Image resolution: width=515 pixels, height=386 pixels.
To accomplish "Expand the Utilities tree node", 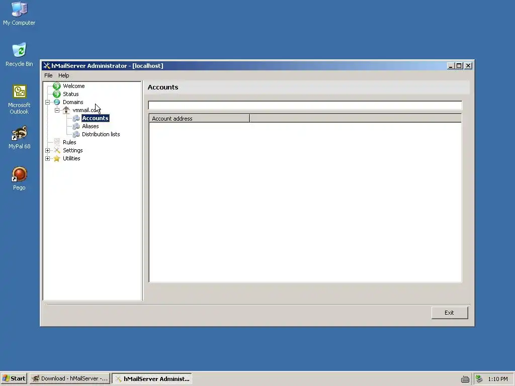I will tap(48, 158).
